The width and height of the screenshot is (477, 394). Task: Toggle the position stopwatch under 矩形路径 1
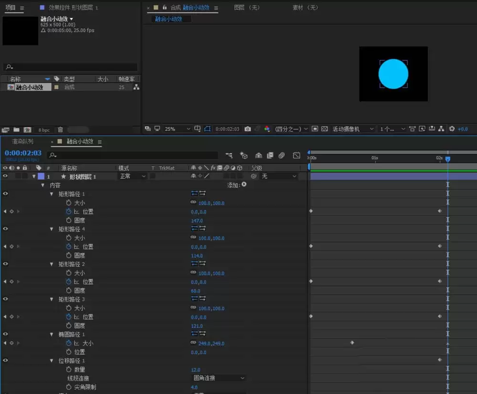[69, 212]
